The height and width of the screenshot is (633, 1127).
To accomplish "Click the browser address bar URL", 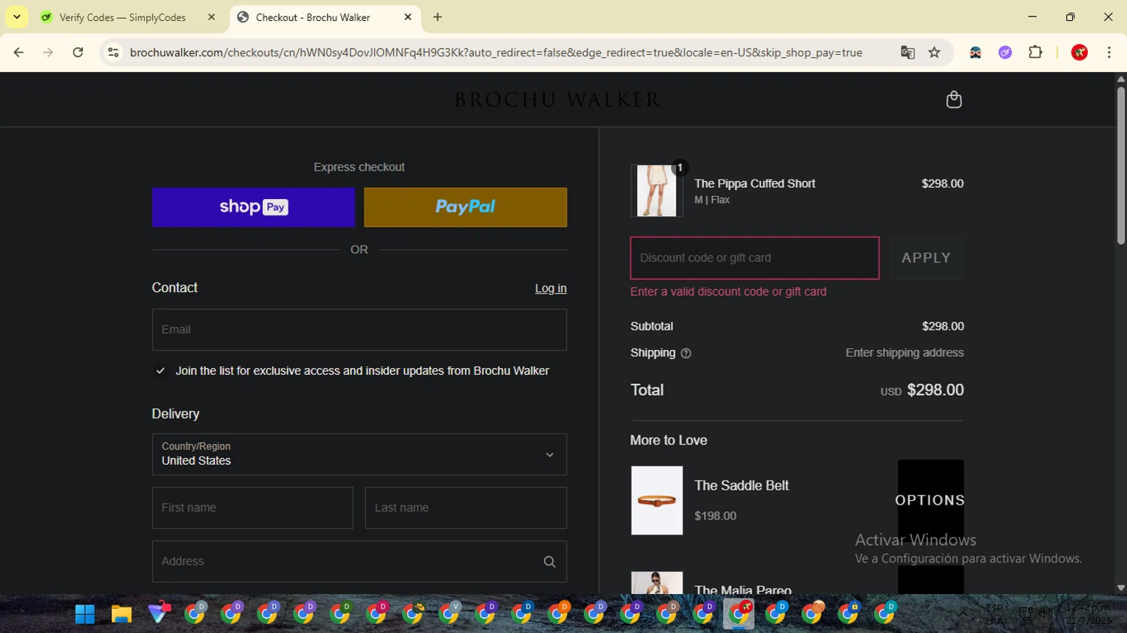I will 496,53.
